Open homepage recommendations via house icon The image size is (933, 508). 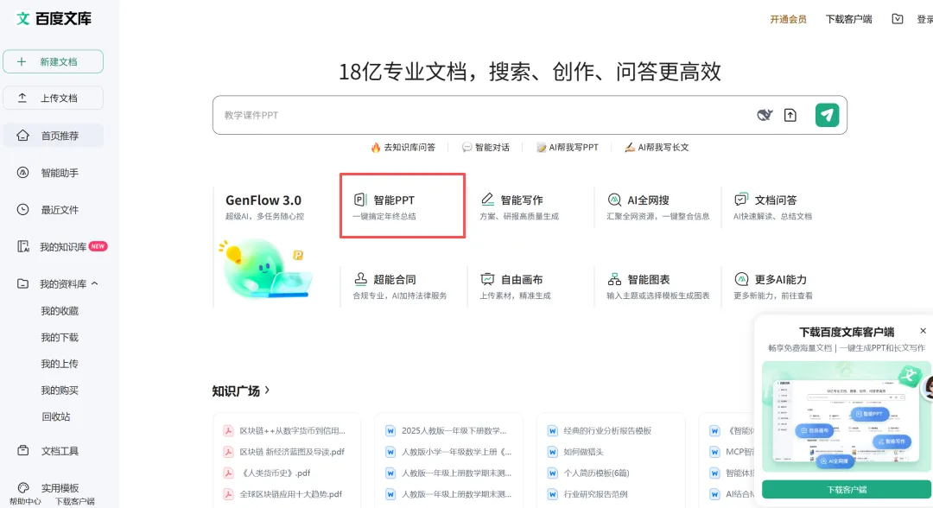pyautogui.click(x=22, y=135)
